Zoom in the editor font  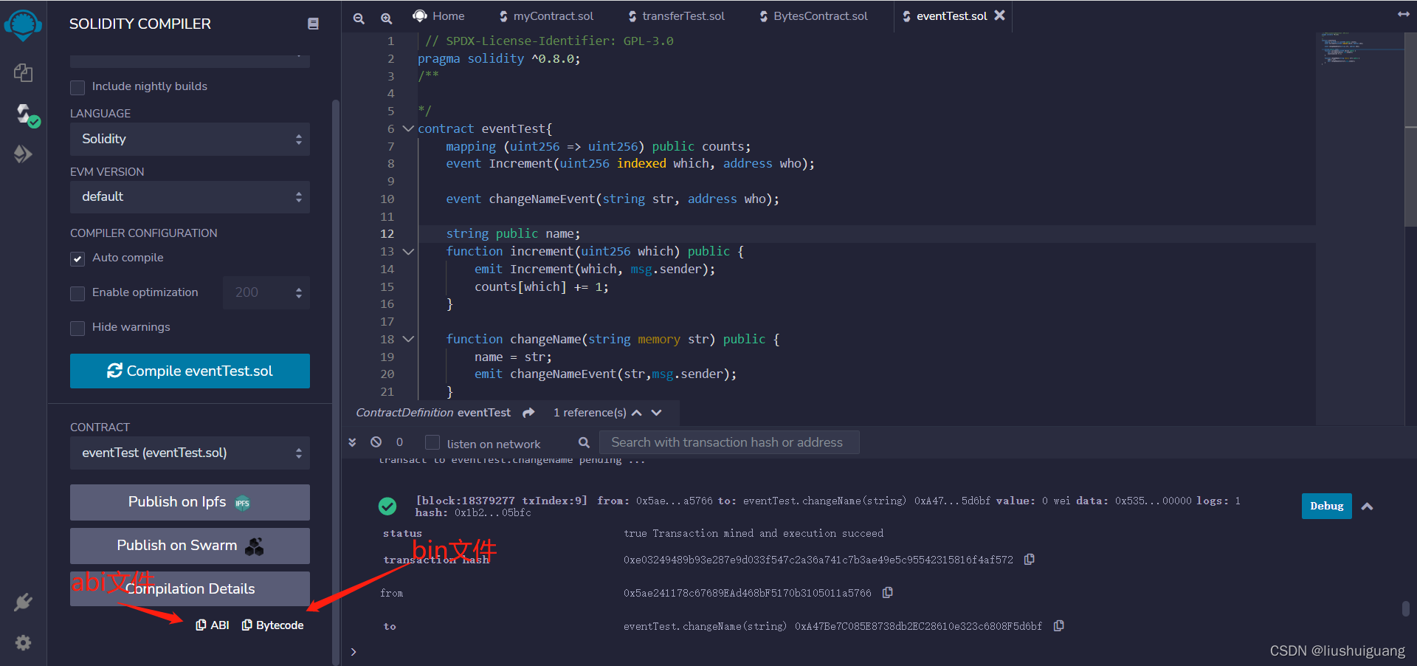386,18
